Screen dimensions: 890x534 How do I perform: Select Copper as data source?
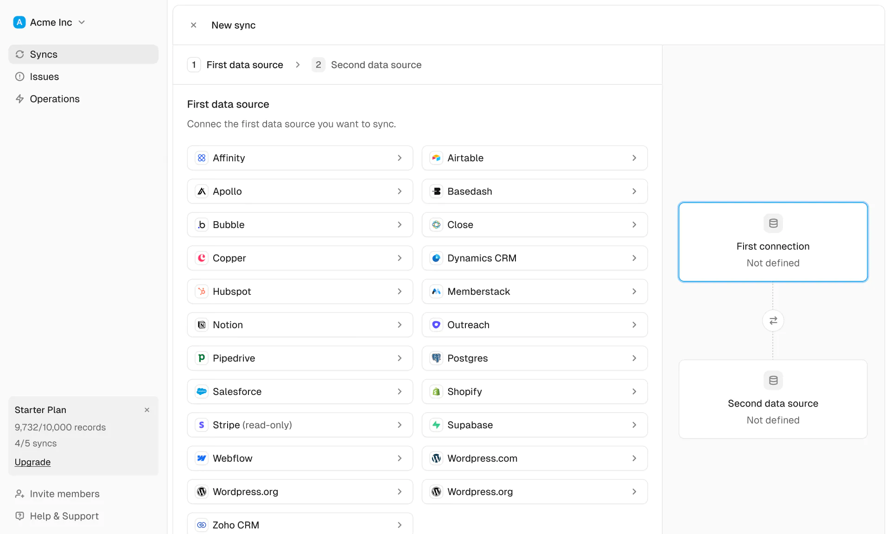[x=300, y=258]
